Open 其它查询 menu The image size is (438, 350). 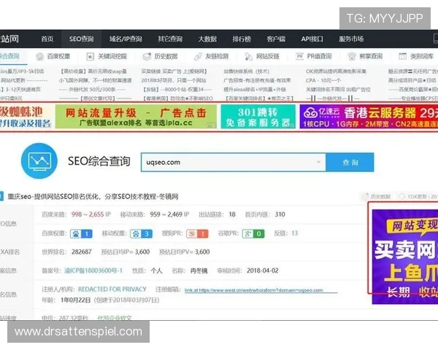click(170, 39)
